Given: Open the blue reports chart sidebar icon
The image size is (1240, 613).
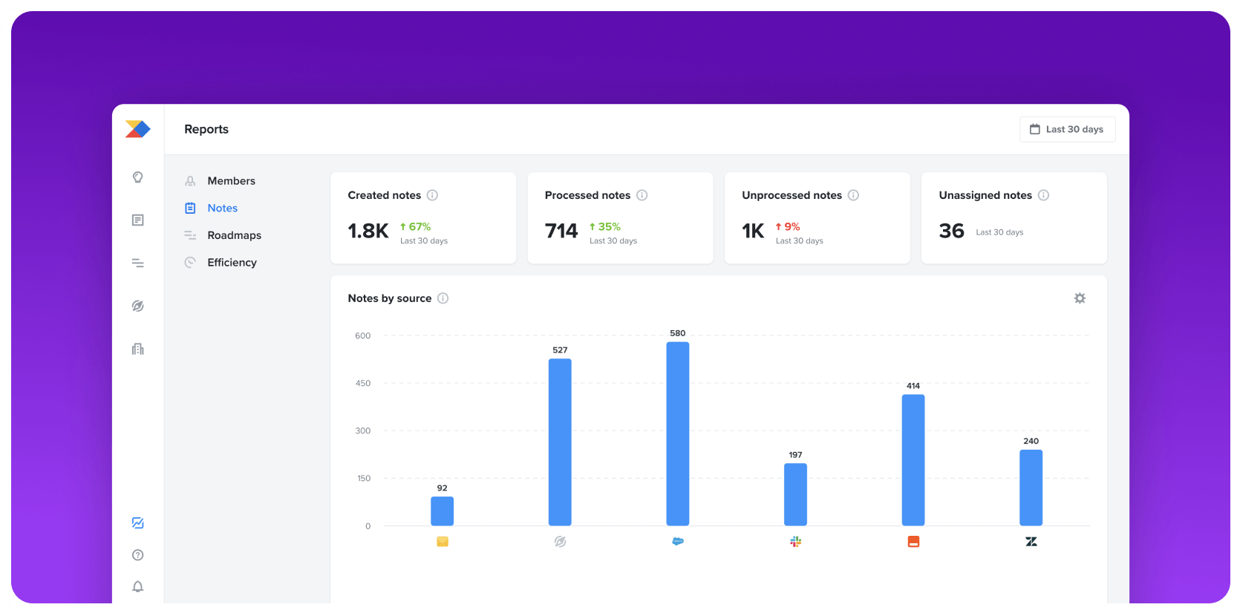Looking at the screenshot, I should pyautogui.click(x=137, y=523).
